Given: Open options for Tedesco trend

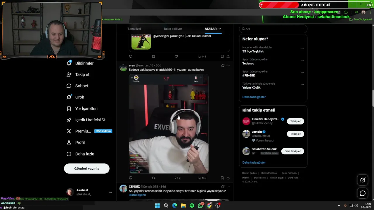Looking at the screenshot, I should [302, 60].
